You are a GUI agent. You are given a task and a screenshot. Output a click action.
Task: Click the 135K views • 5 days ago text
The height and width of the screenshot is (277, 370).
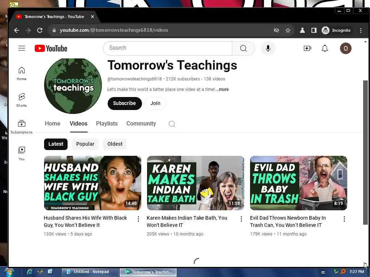pos(68,234)
